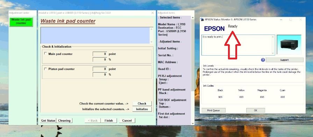The width and height of the screenshot is (313, 137).
Task: Click the 'Initialize the selected counters' label
Action: tap(106, 109)
